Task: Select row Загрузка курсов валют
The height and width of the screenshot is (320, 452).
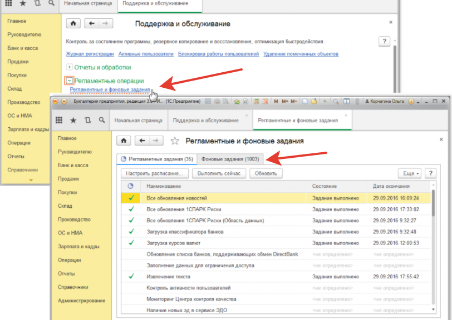Action: tap(276, 243)
